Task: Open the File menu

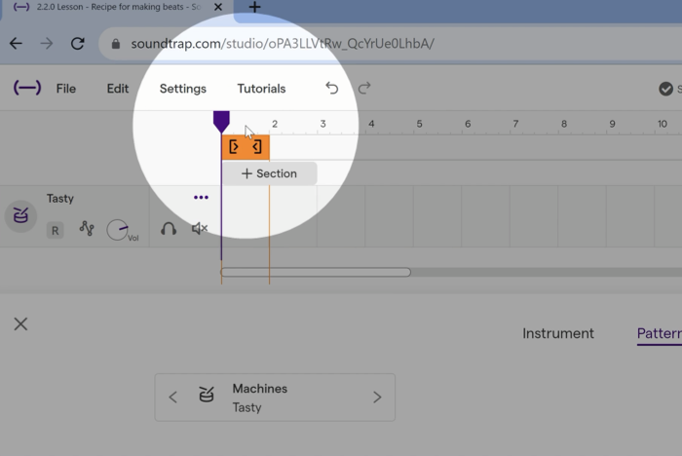Action: pos(66,89)
